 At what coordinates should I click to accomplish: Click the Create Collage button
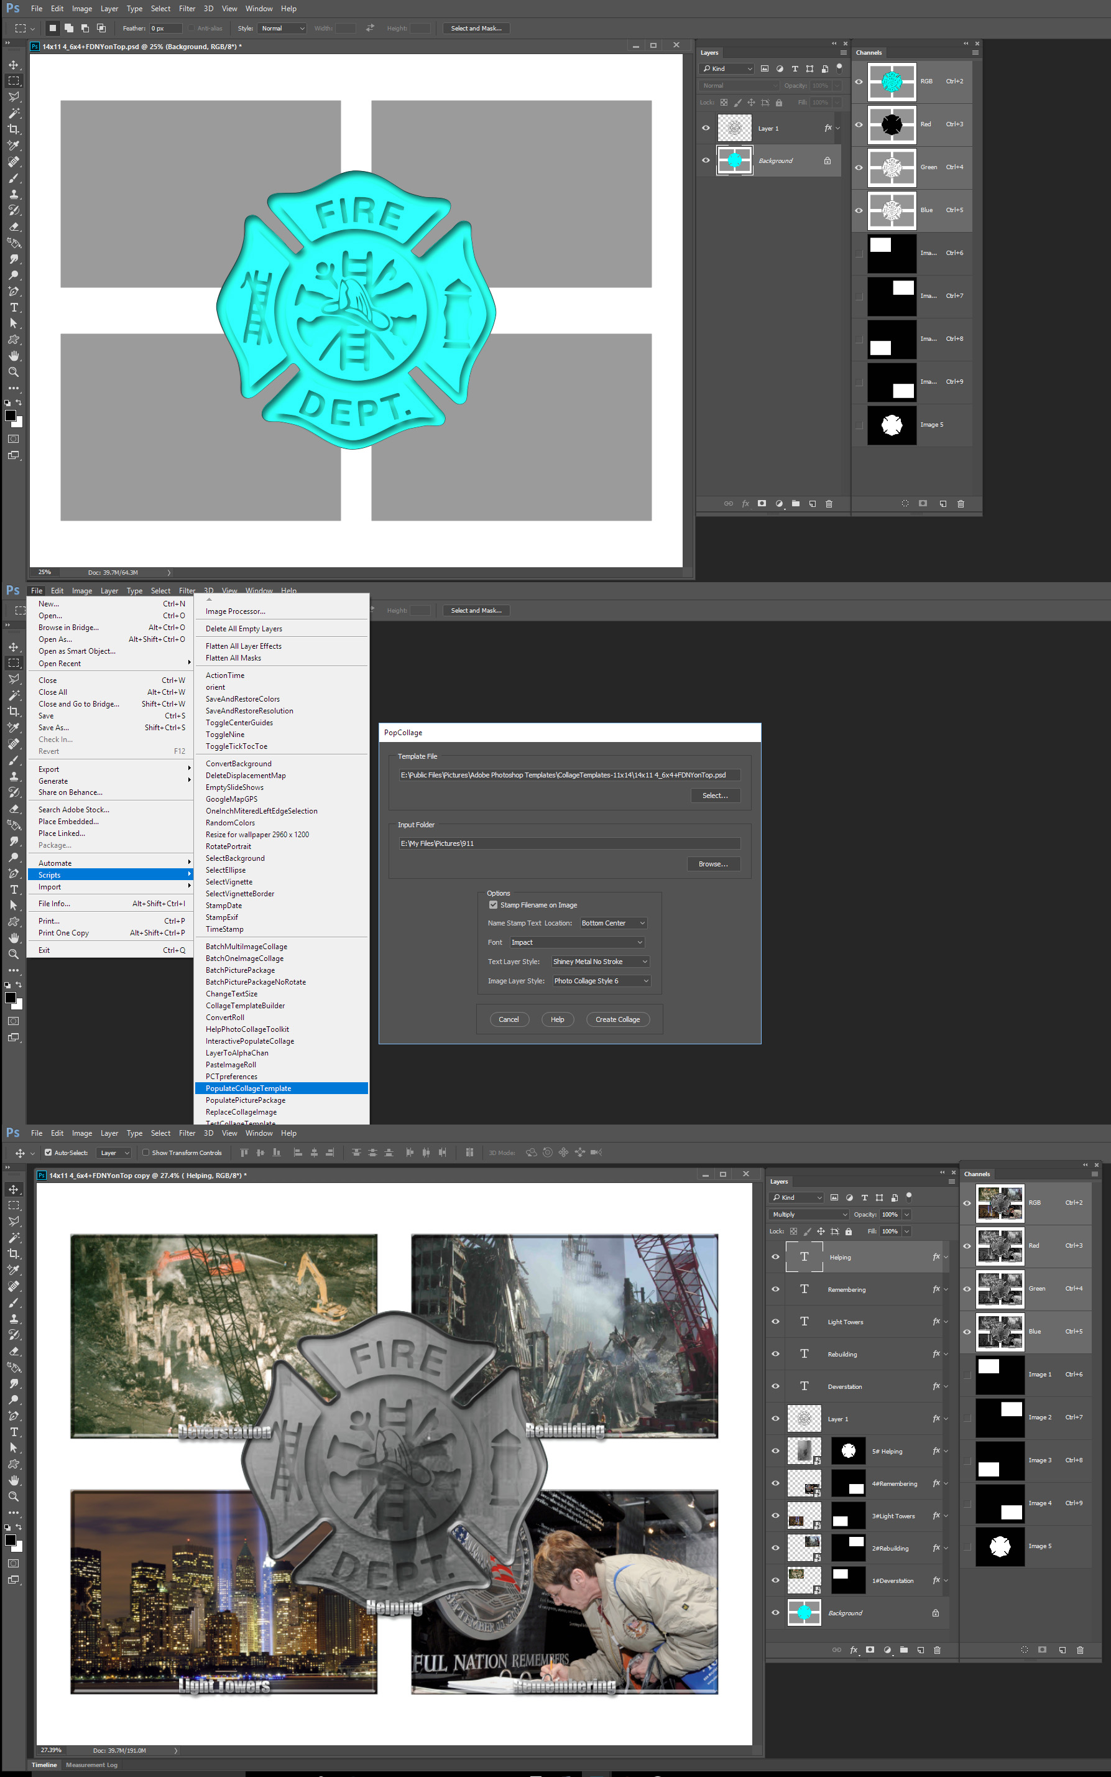pos(617,1019)
